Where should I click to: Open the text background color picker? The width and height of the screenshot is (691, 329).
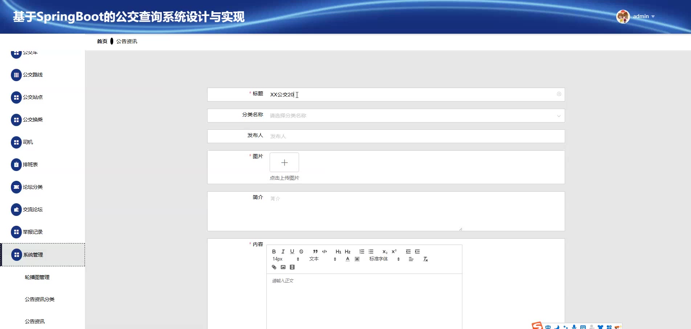tap(357, 259)
